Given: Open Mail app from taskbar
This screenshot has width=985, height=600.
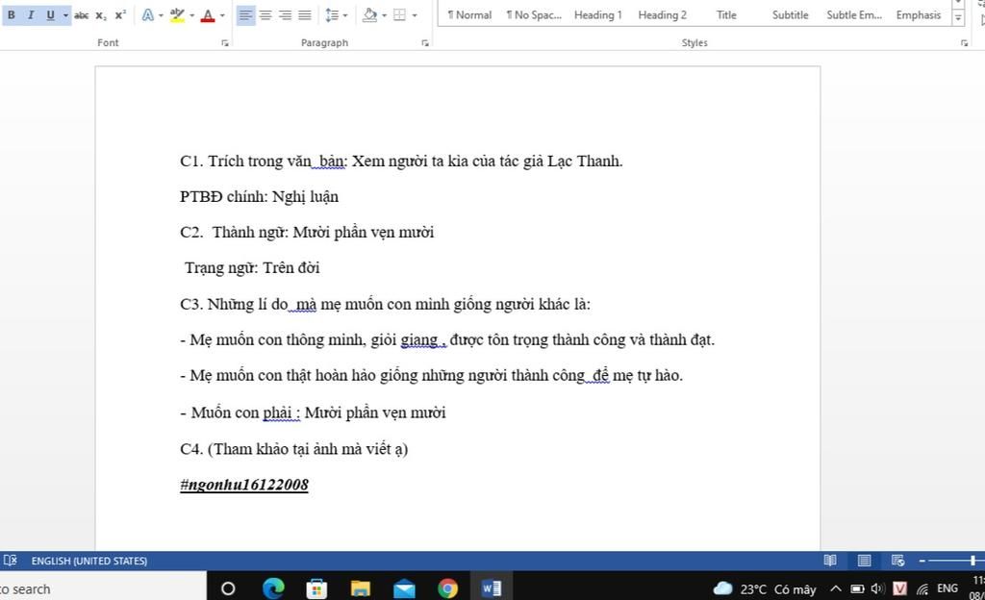Looking at the screenshot, I should 404,588.
